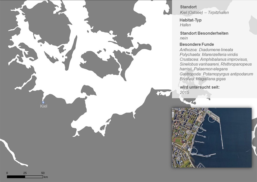Select the year "2015" value
Viewport: 257px width, 182px height.
pos(184,92)
